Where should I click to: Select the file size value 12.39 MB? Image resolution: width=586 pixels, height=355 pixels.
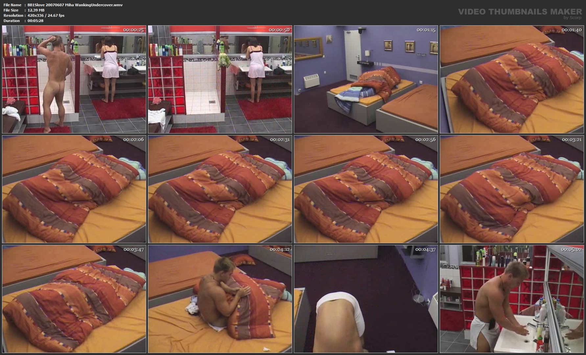point(36,10)
